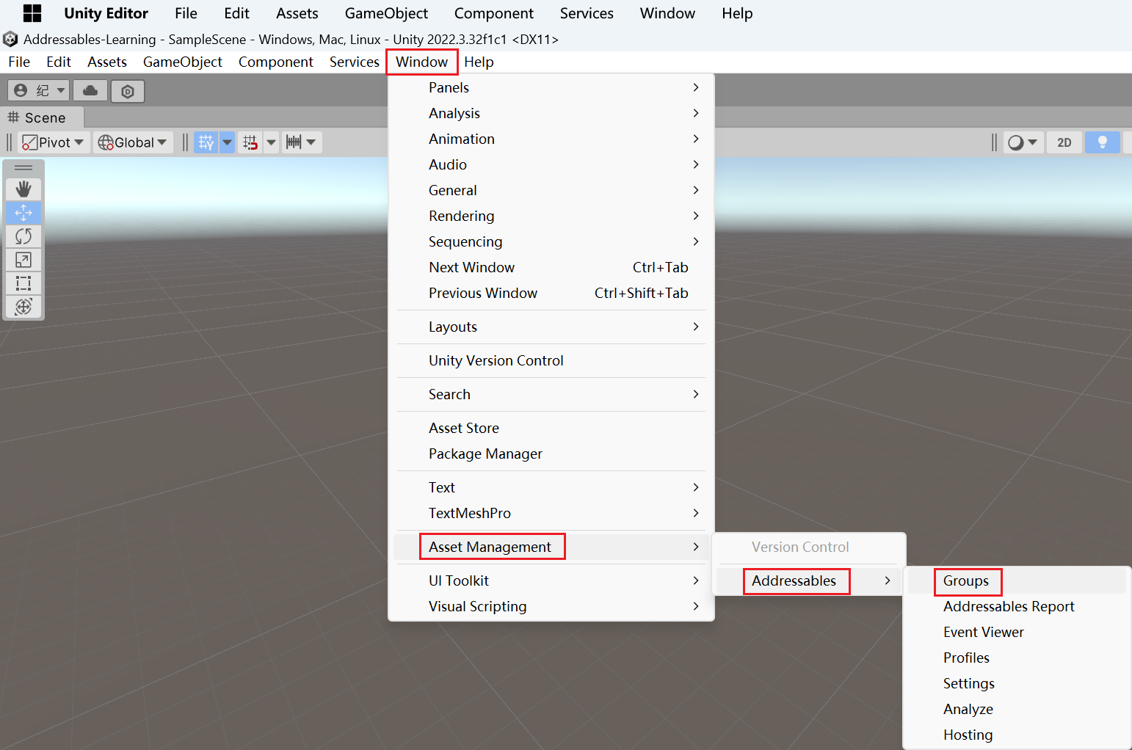Expand the Rendering submenu
1132x750 pixels.
[551, 216]
